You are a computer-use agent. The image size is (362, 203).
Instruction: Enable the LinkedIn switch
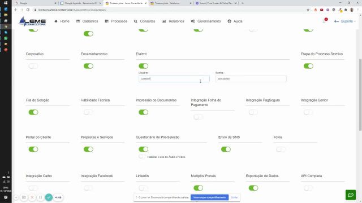tap(143, 188)
